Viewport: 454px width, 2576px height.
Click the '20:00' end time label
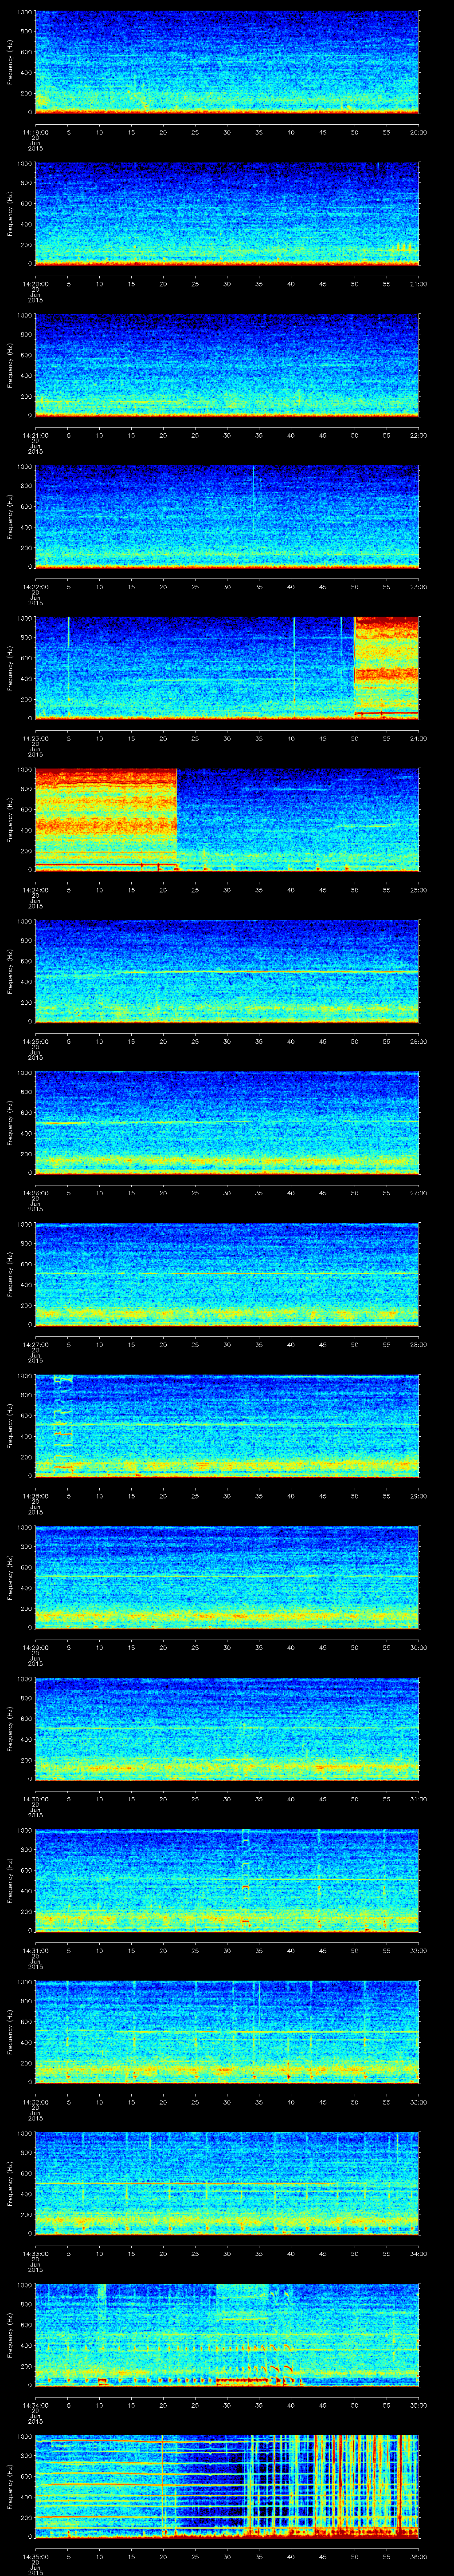(418, 132)
